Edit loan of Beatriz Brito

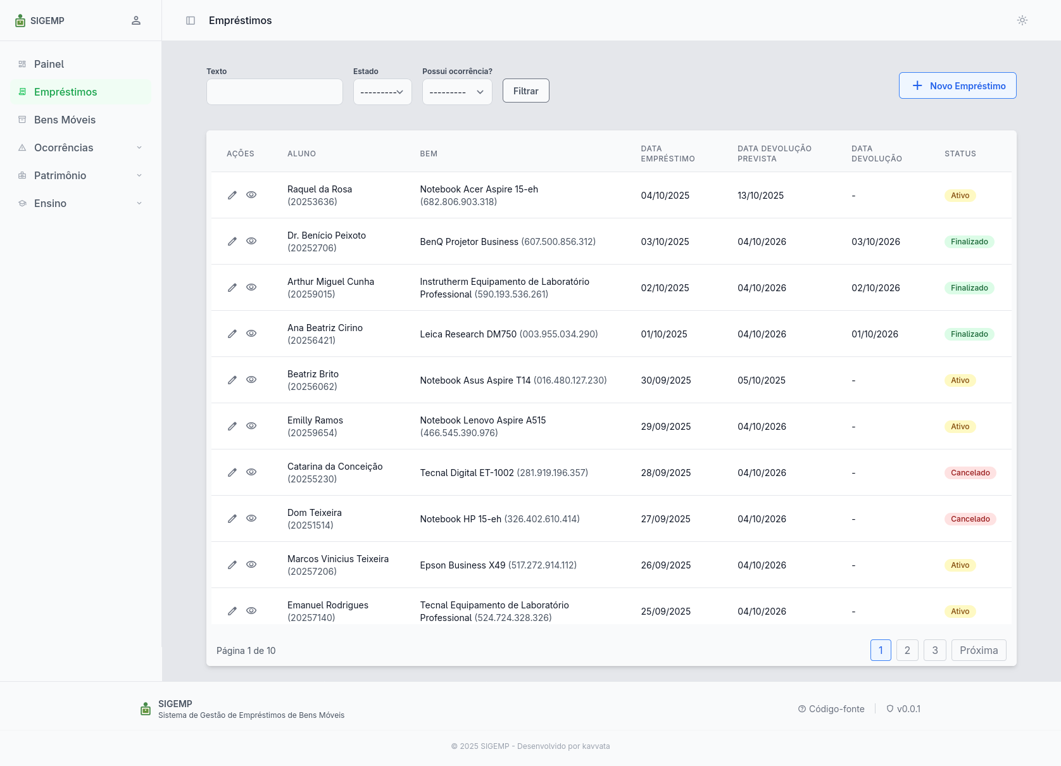pyautogui.click(x=232, y=380)
